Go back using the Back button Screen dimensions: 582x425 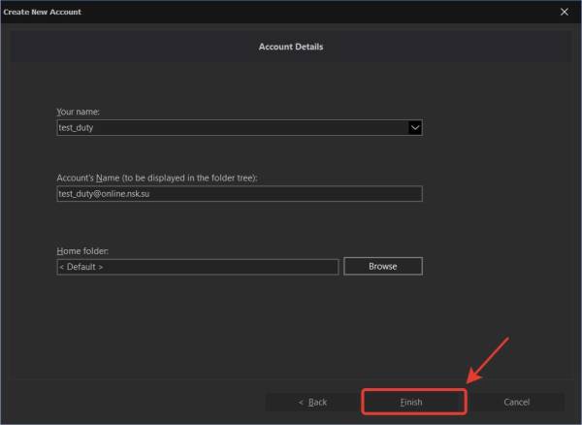pos(311,402)
